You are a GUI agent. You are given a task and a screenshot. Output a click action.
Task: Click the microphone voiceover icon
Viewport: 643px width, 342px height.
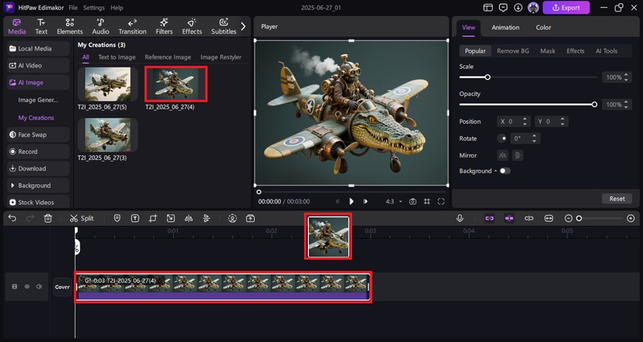click(x=461, y=218)
